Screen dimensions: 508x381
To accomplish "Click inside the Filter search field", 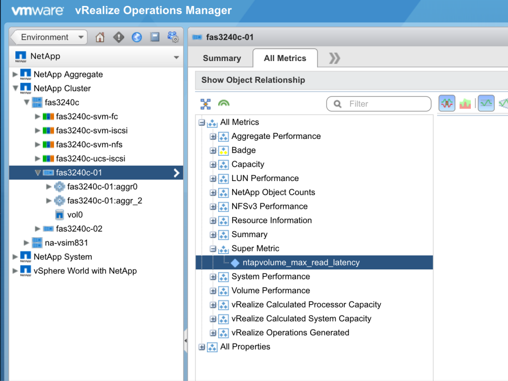I will pos(379,104).
